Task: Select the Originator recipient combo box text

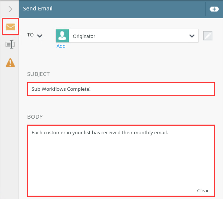Action: [x=84, y=36]
